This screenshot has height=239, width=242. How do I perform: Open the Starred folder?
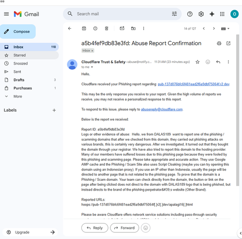[x=30, y=55]
